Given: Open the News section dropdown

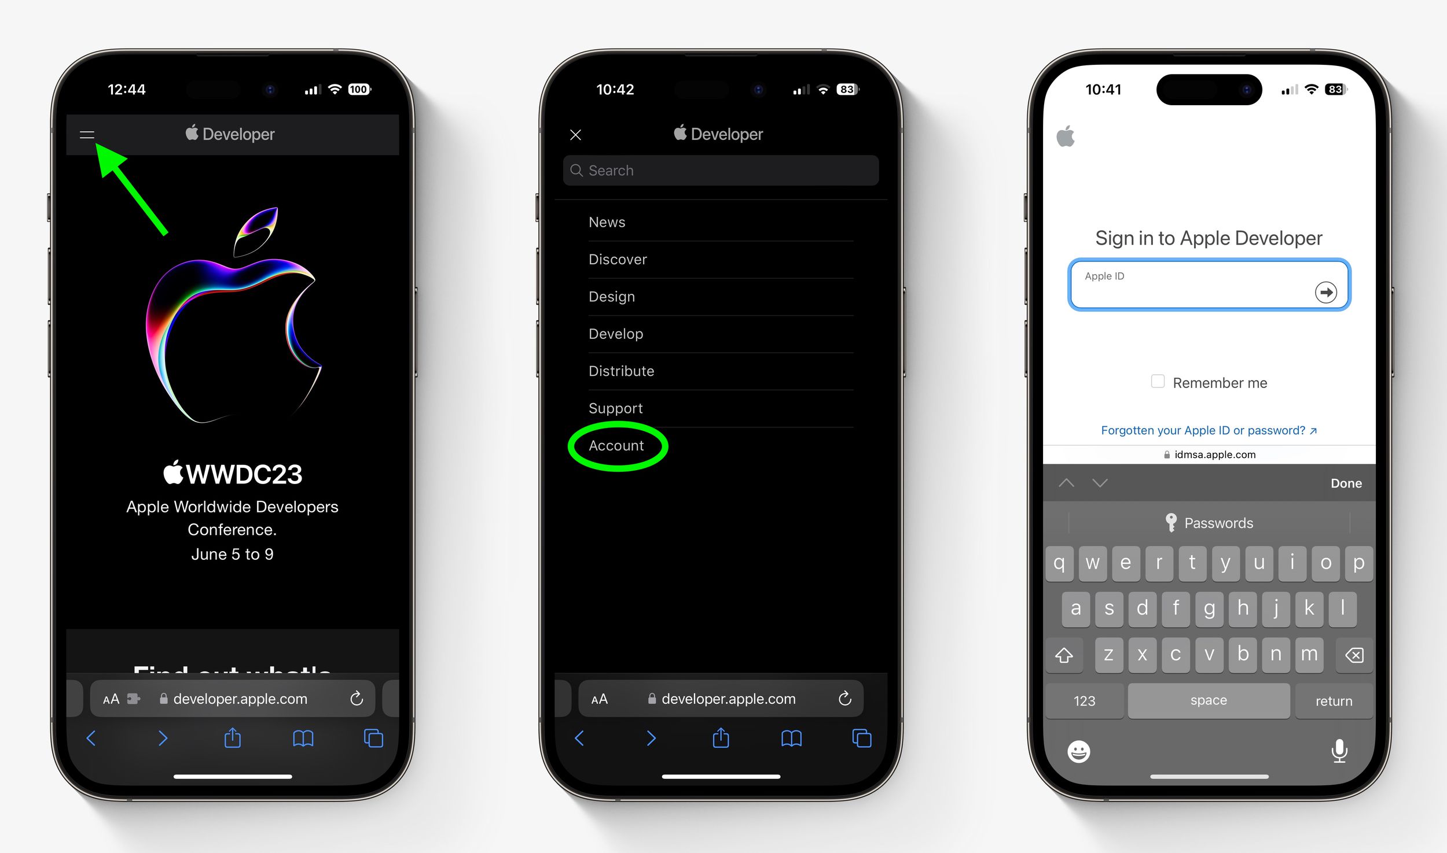Looking at the screenshot, I should click(608, 221).
